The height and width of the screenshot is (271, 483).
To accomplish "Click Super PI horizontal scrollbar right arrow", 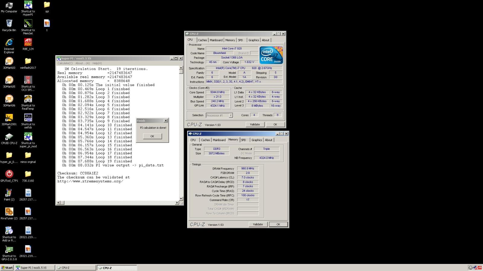I will point(177,203).
